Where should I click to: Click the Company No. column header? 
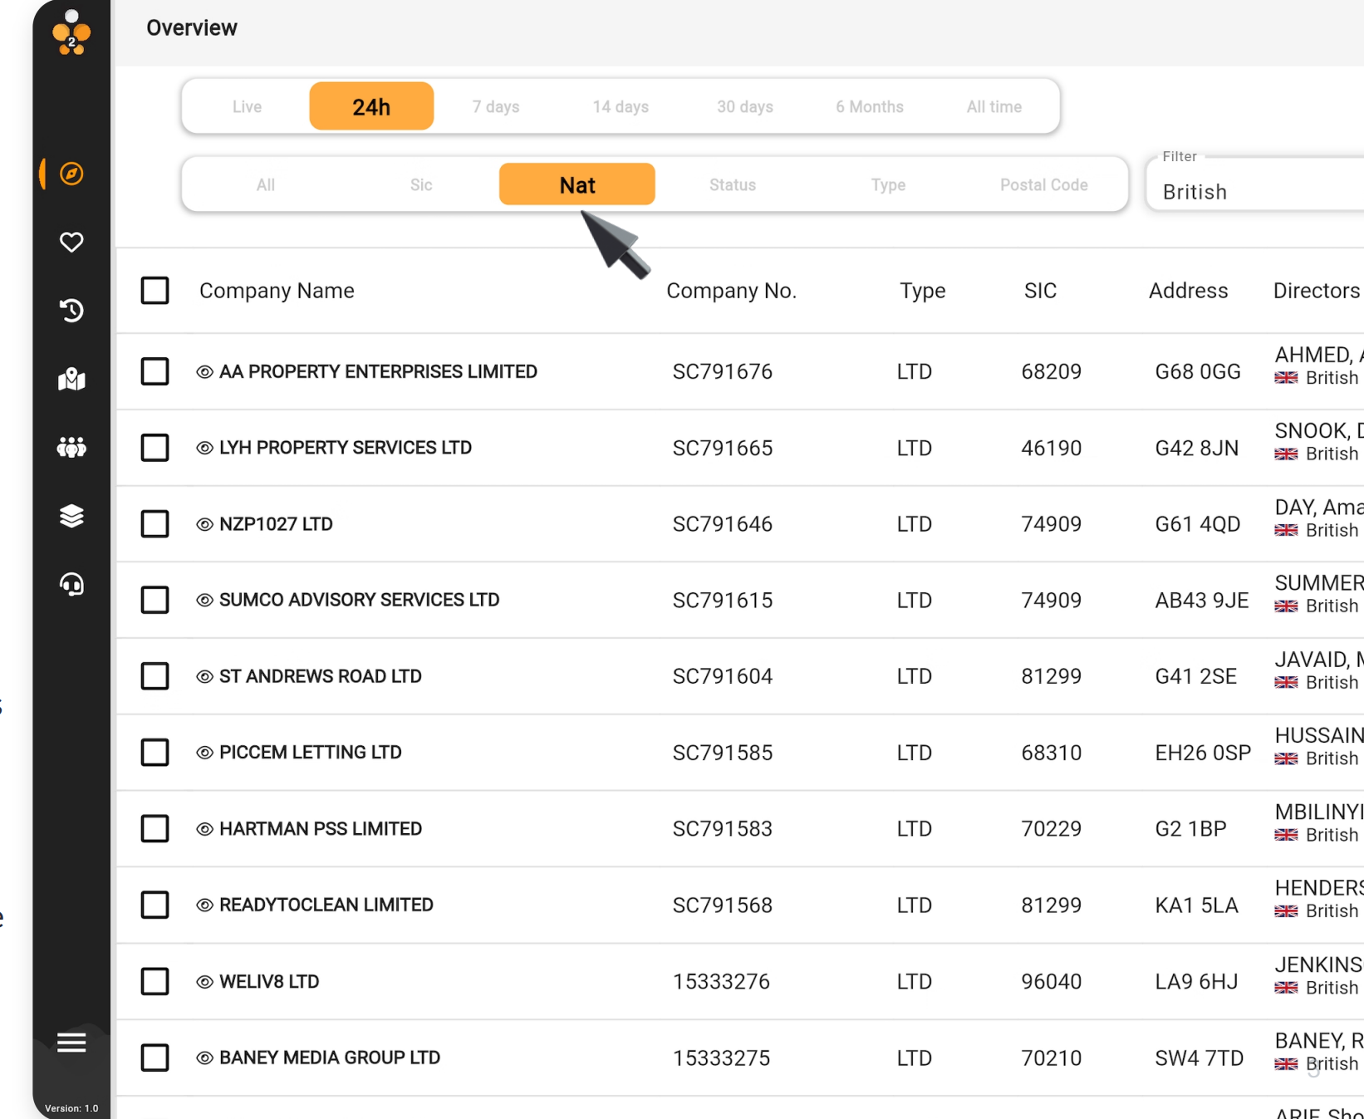coord(731,291)
